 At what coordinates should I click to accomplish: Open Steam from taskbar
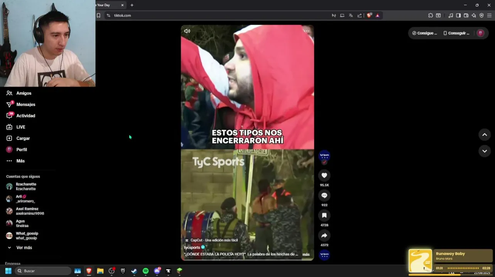(x=134, y=271)
